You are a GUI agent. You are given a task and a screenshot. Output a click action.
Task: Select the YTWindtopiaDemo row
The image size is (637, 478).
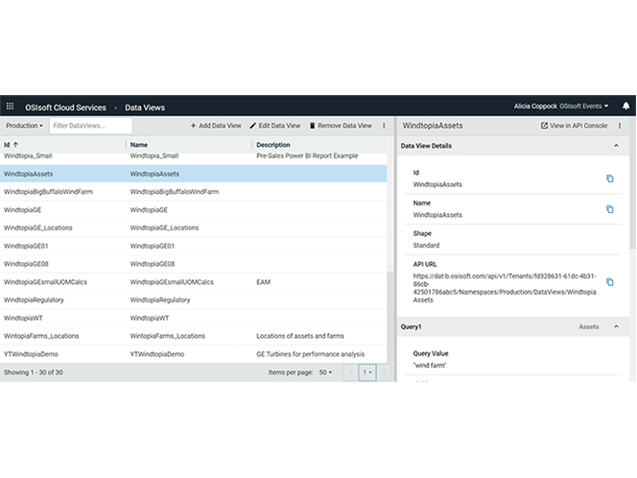coord(194,354)
